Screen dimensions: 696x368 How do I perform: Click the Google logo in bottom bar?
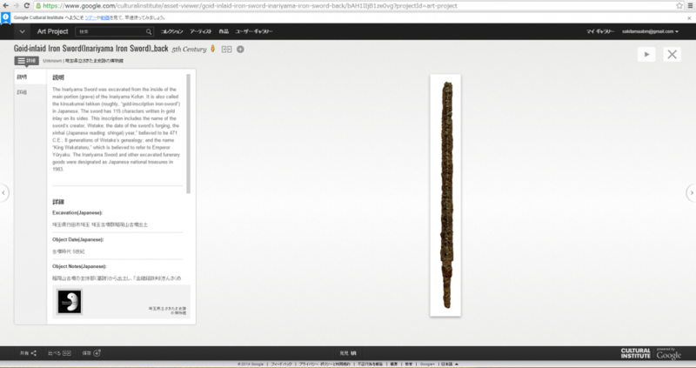[668, 354]
